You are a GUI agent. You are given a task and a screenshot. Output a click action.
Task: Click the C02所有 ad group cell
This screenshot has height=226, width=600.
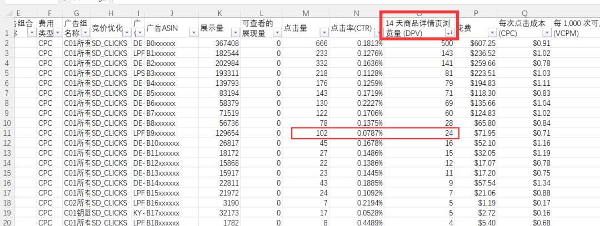pyautogui.click(x=76, y=203)
